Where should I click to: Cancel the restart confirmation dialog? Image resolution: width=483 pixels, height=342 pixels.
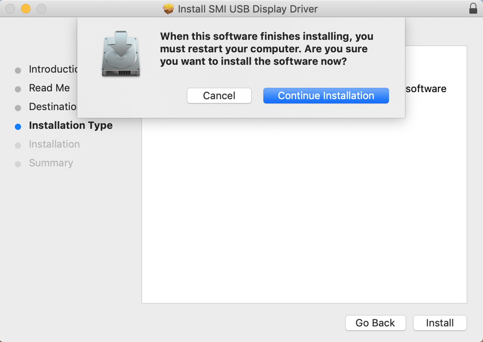(219, 95)
